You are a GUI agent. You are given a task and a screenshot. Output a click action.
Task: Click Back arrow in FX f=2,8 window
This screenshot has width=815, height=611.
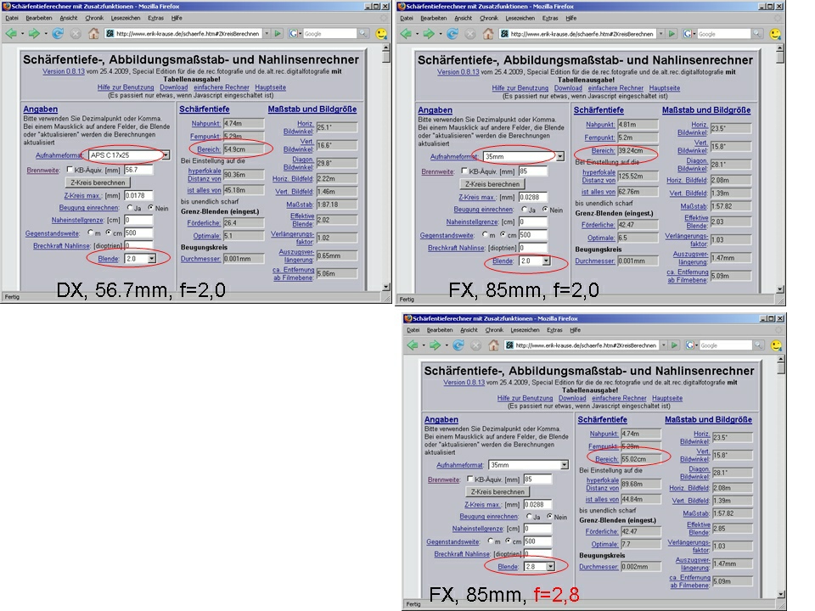coord(413,345)
